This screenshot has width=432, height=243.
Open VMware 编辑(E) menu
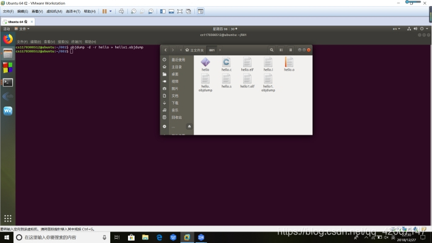23,12
